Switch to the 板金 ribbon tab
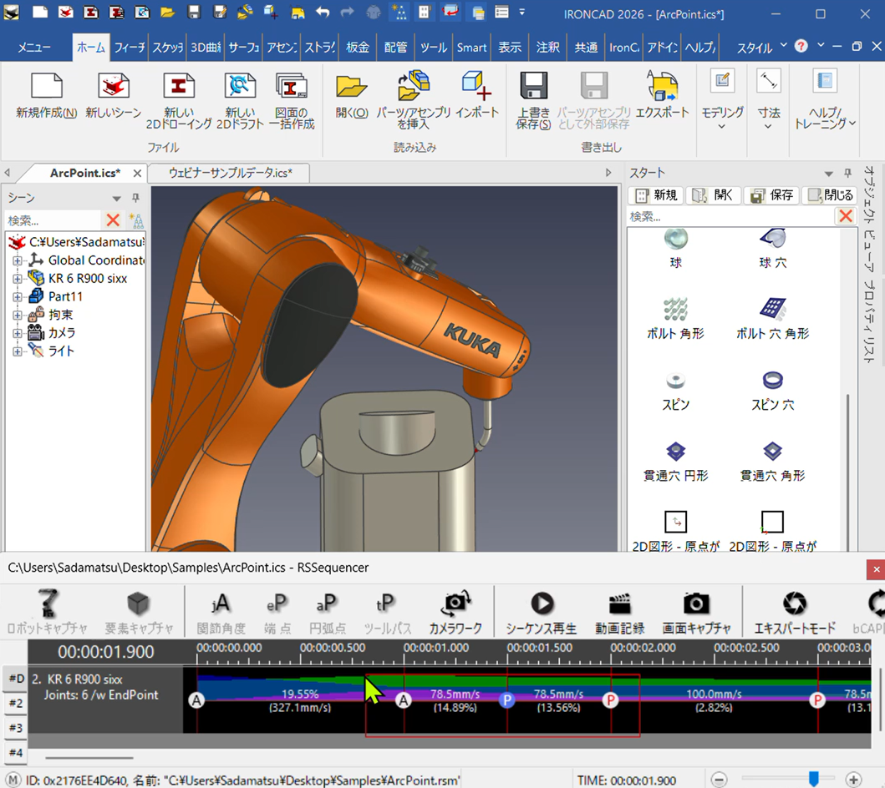Viewport: 885px width, 788px height. 358,48
